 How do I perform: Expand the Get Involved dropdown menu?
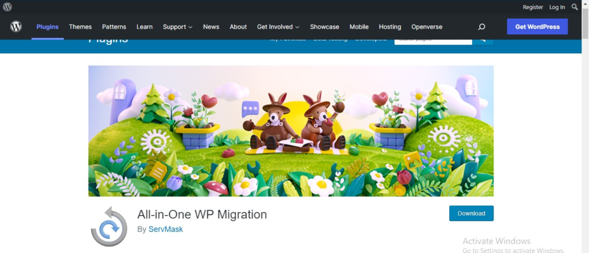(x=278, y=27)
